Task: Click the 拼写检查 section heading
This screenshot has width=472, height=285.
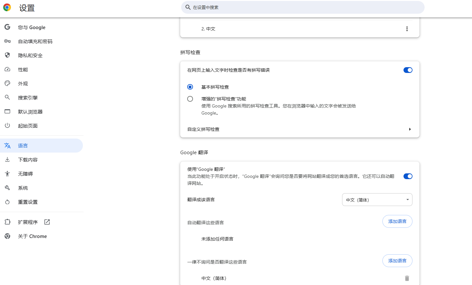Action: (x=190, y=52)
